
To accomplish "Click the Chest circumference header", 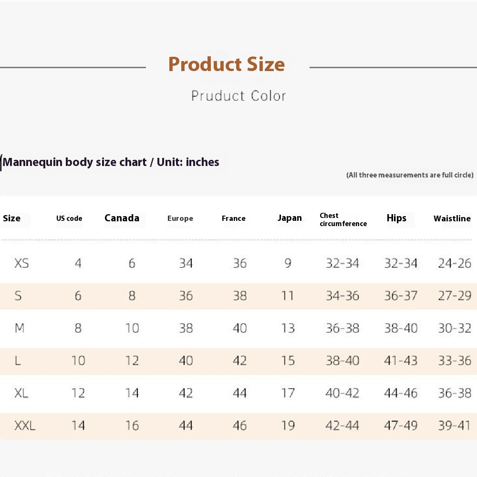I will pos(343,219).
